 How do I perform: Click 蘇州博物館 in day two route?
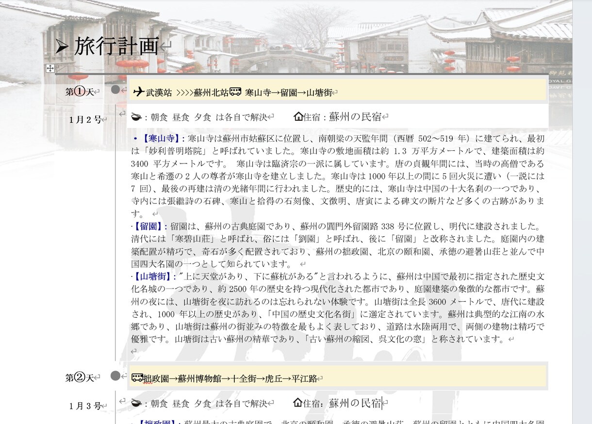(x=199, y=378)
